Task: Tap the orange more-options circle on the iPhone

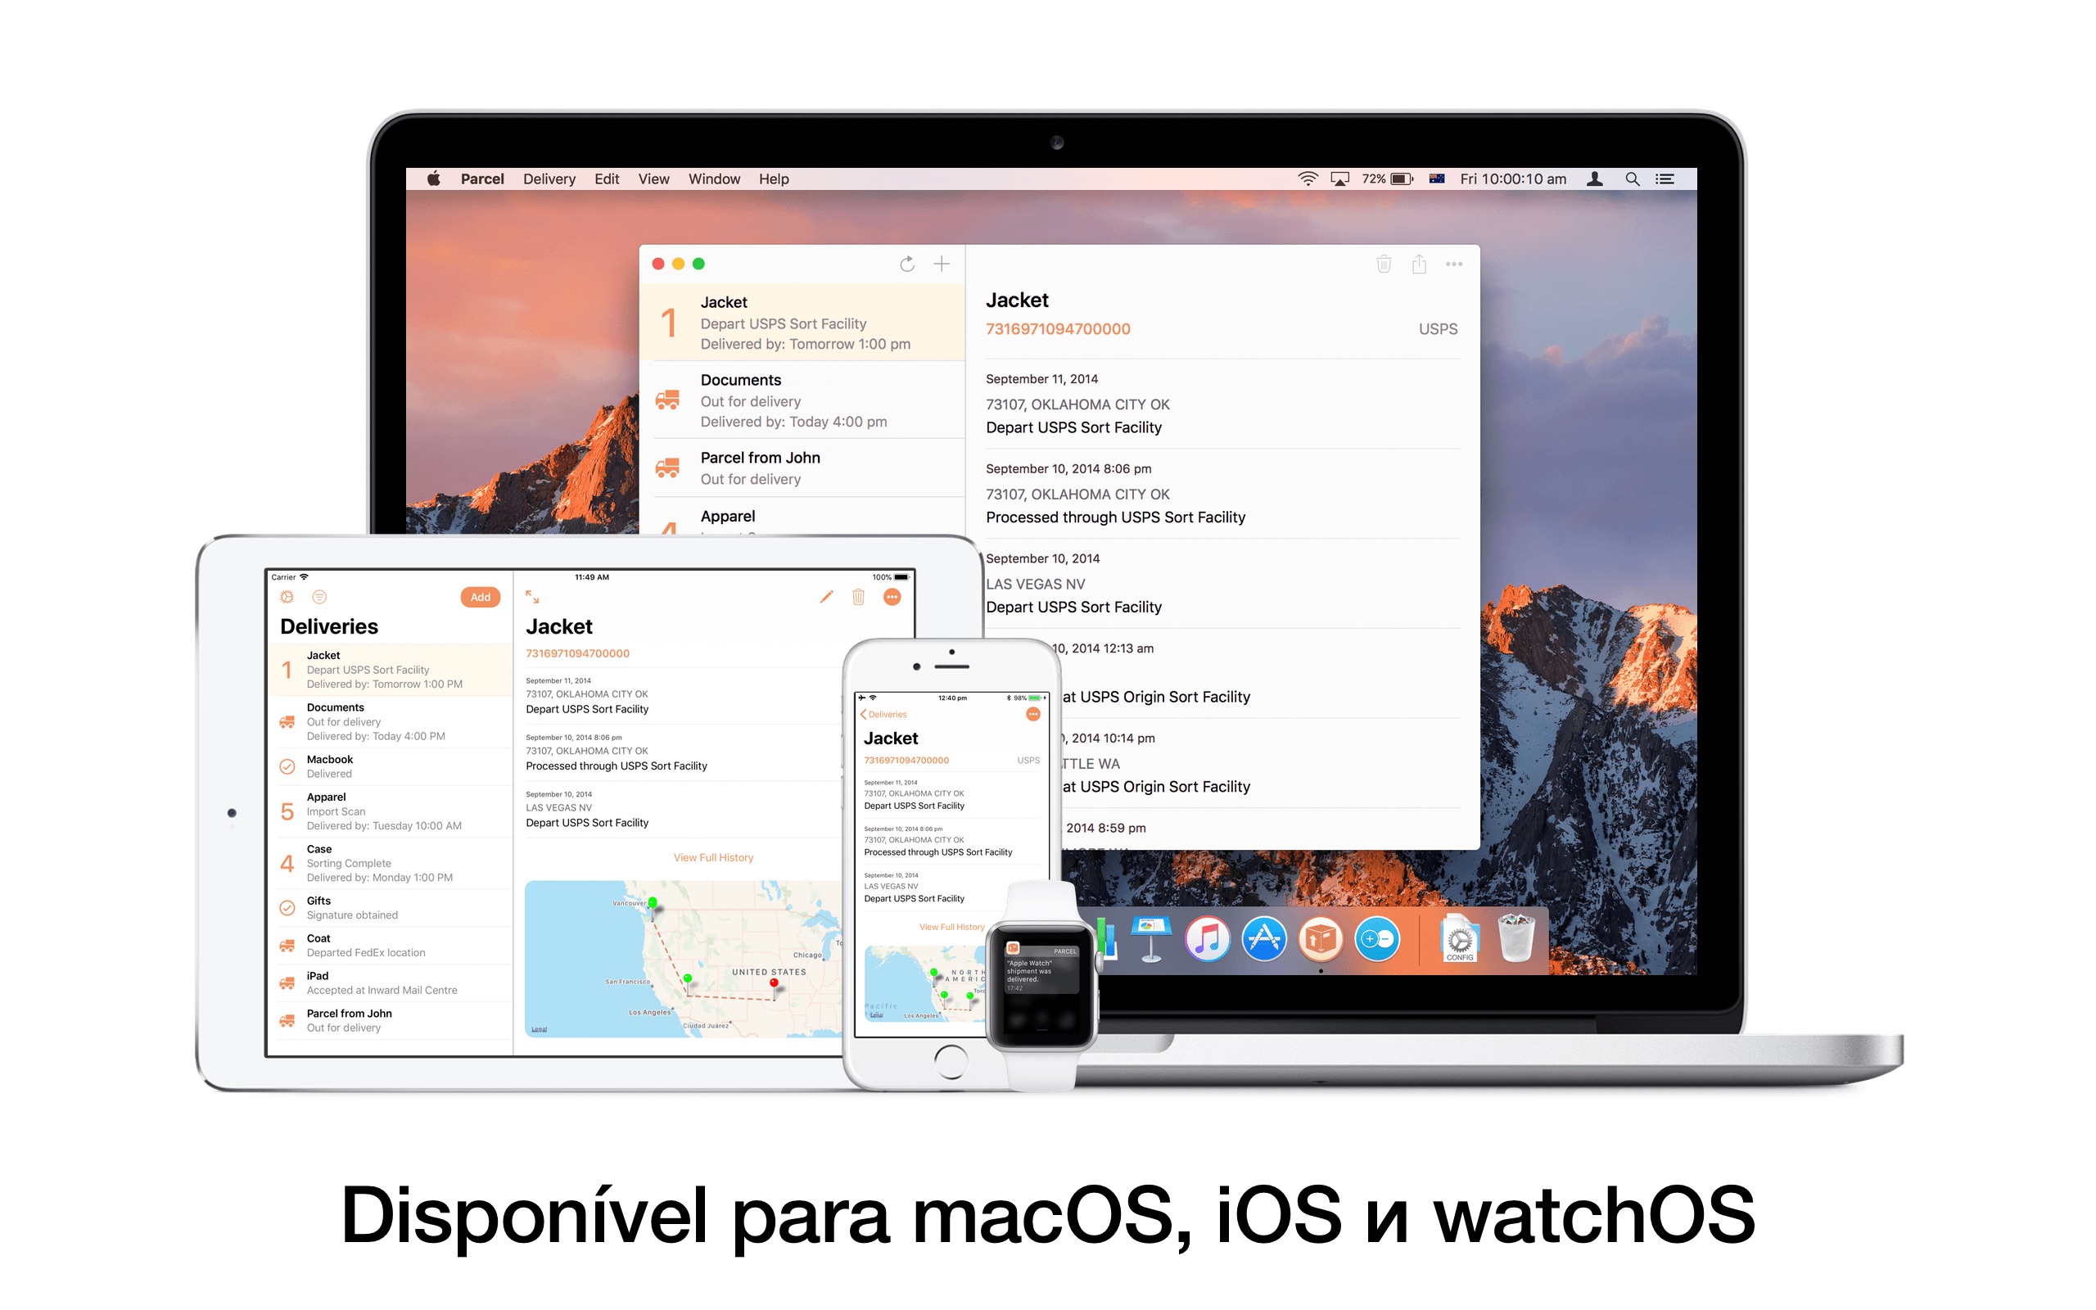Action: pyautogui.click(x=1033, y=715)
